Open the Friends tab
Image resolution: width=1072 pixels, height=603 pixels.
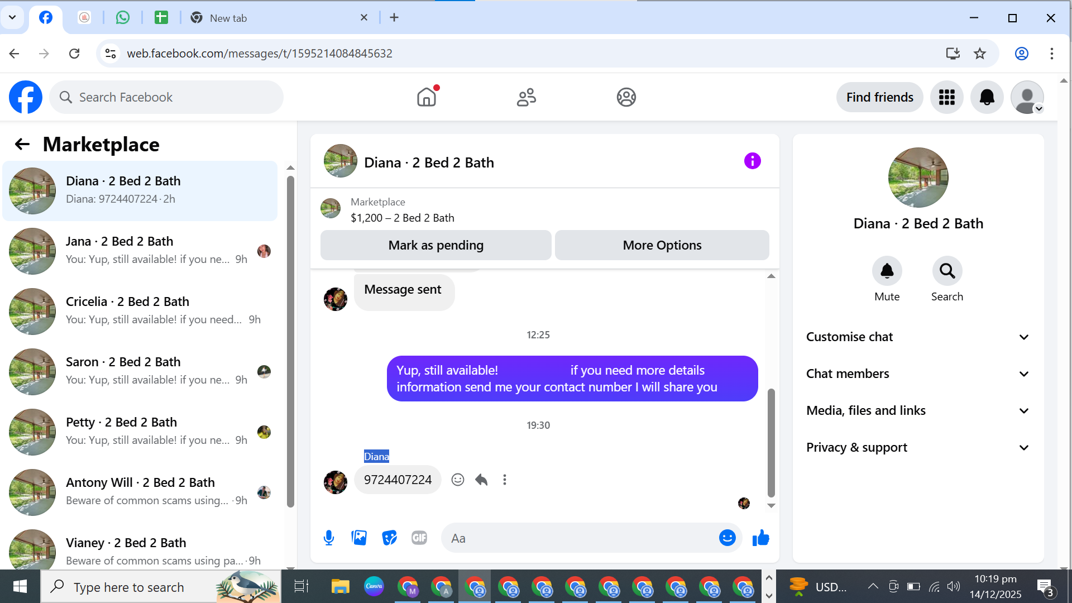[x=526, y=97]
